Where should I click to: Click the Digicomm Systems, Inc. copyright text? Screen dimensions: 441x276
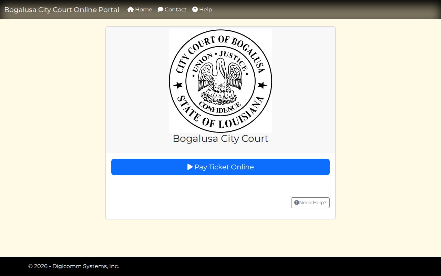74,266
